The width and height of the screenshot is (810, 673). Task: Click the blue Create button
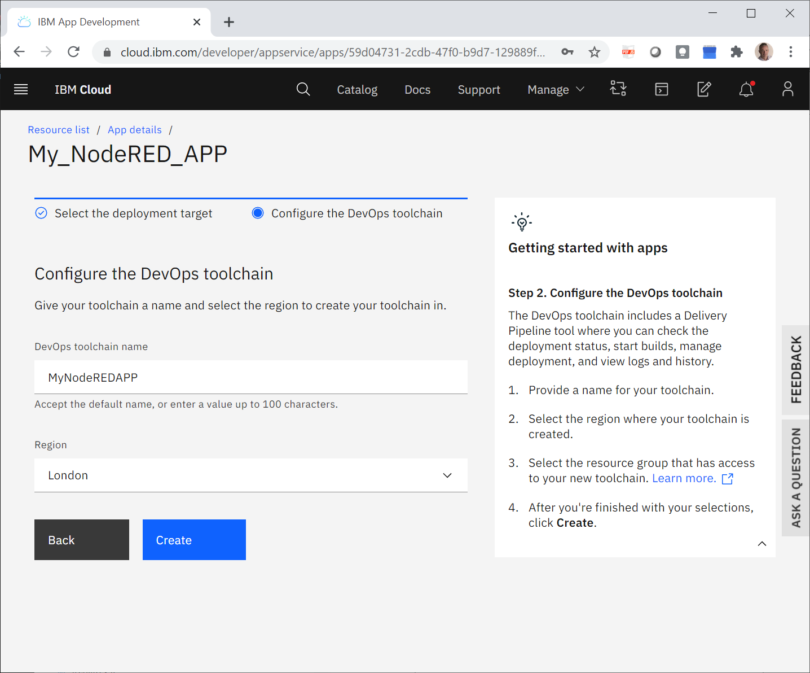pos(194,540)
